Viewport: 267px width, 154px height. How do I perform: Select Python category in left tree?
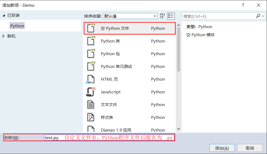[x=17, y=26]
